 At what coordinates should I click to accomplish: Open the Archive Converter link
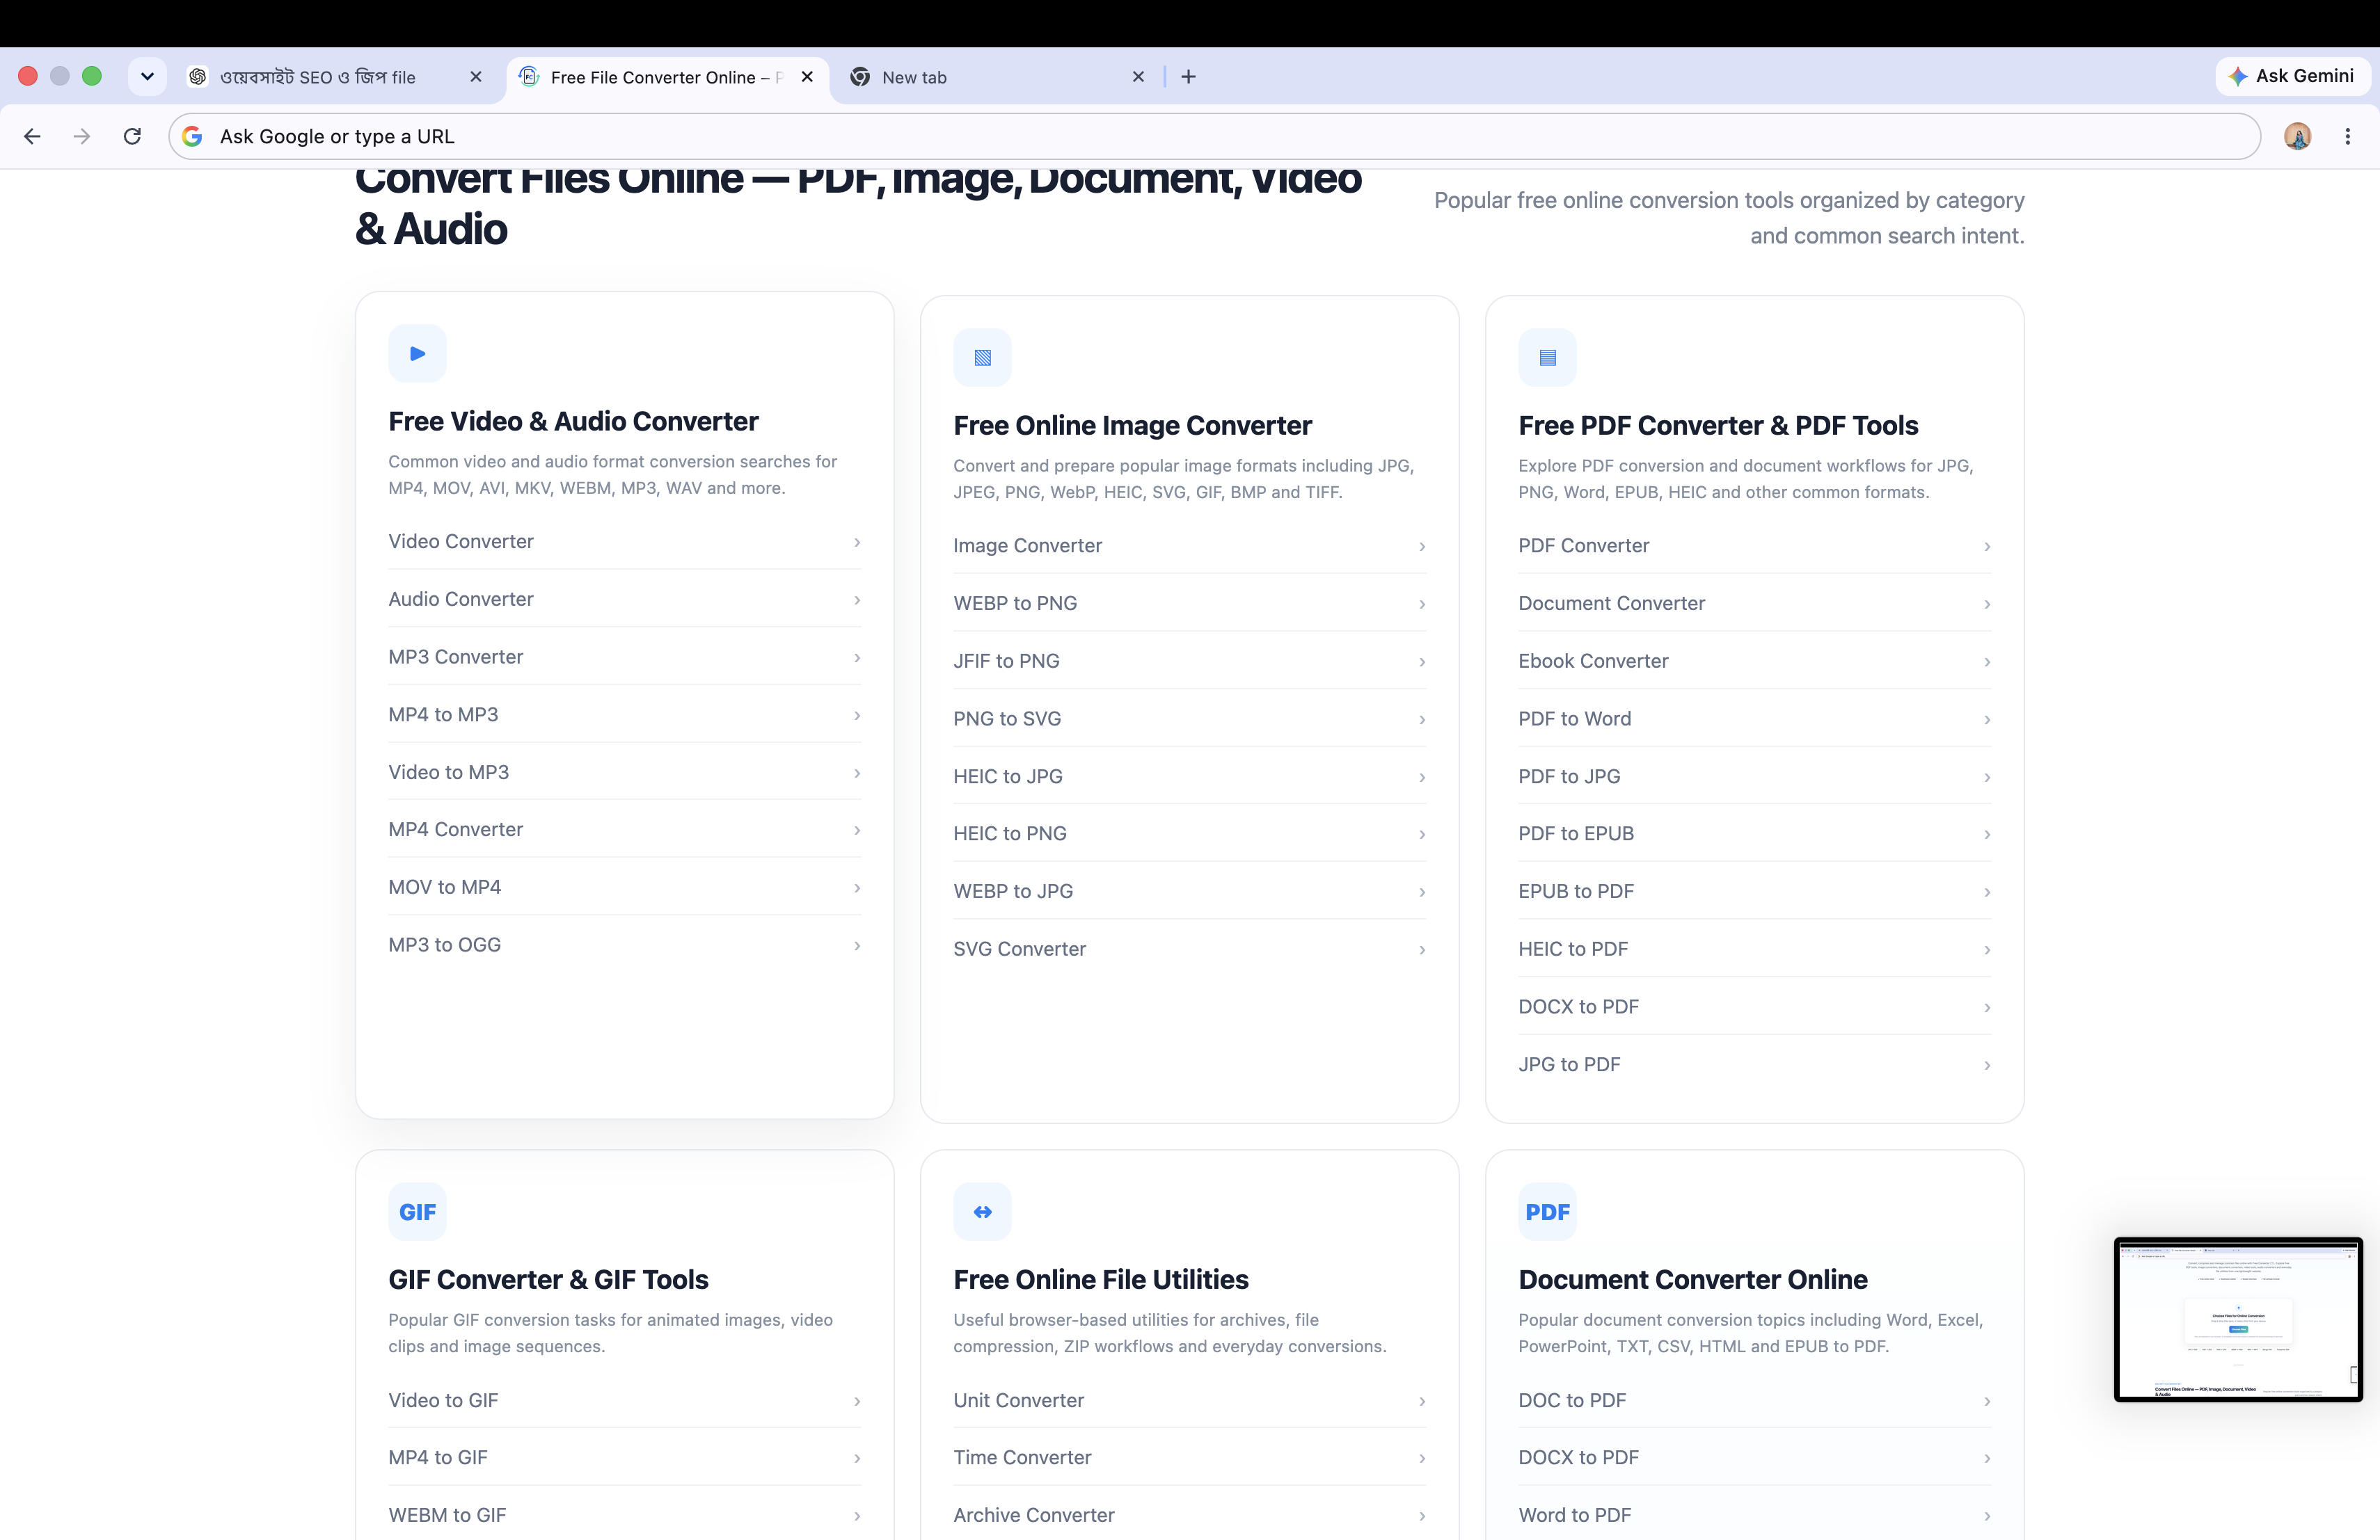(1189, 1515)
